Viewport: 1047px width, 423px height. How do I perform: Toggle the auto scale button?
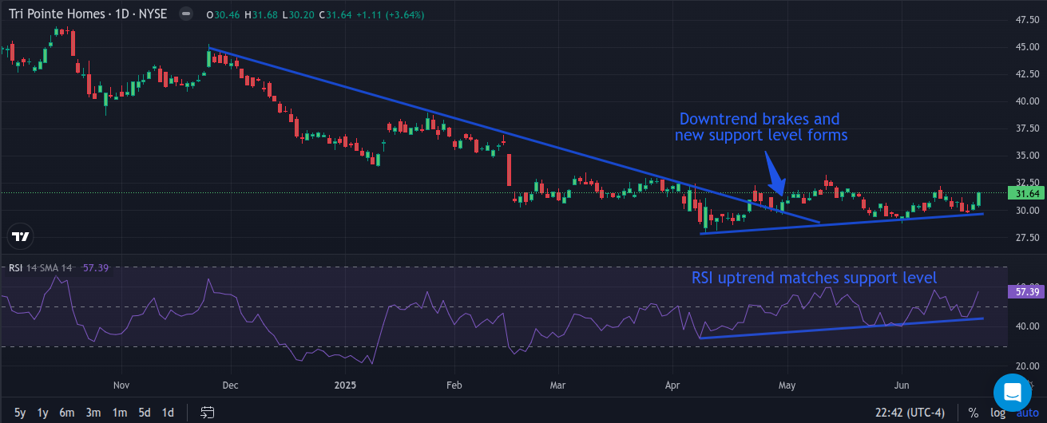click(x=1027, y=413)
